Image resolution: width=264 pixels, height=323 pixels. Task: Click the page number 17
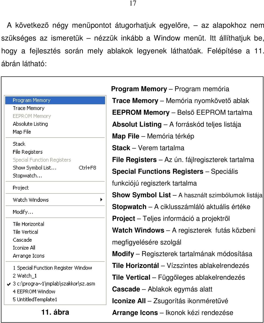click(133, 3)
